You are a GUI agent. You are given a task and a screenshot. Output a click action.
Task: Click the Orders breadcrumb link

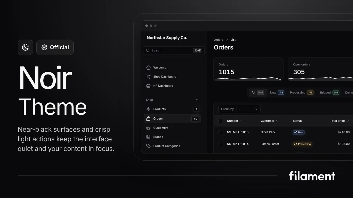[218, 40]
